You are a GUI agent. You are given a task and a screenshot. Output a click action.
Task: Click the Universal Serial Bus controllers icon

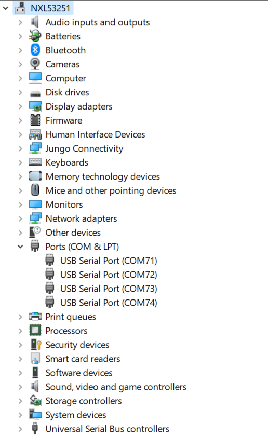[35, 429]
